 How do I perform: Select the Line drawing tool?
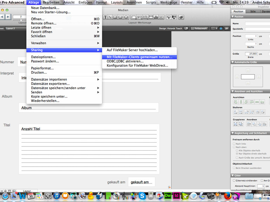[x=110, y=17]
